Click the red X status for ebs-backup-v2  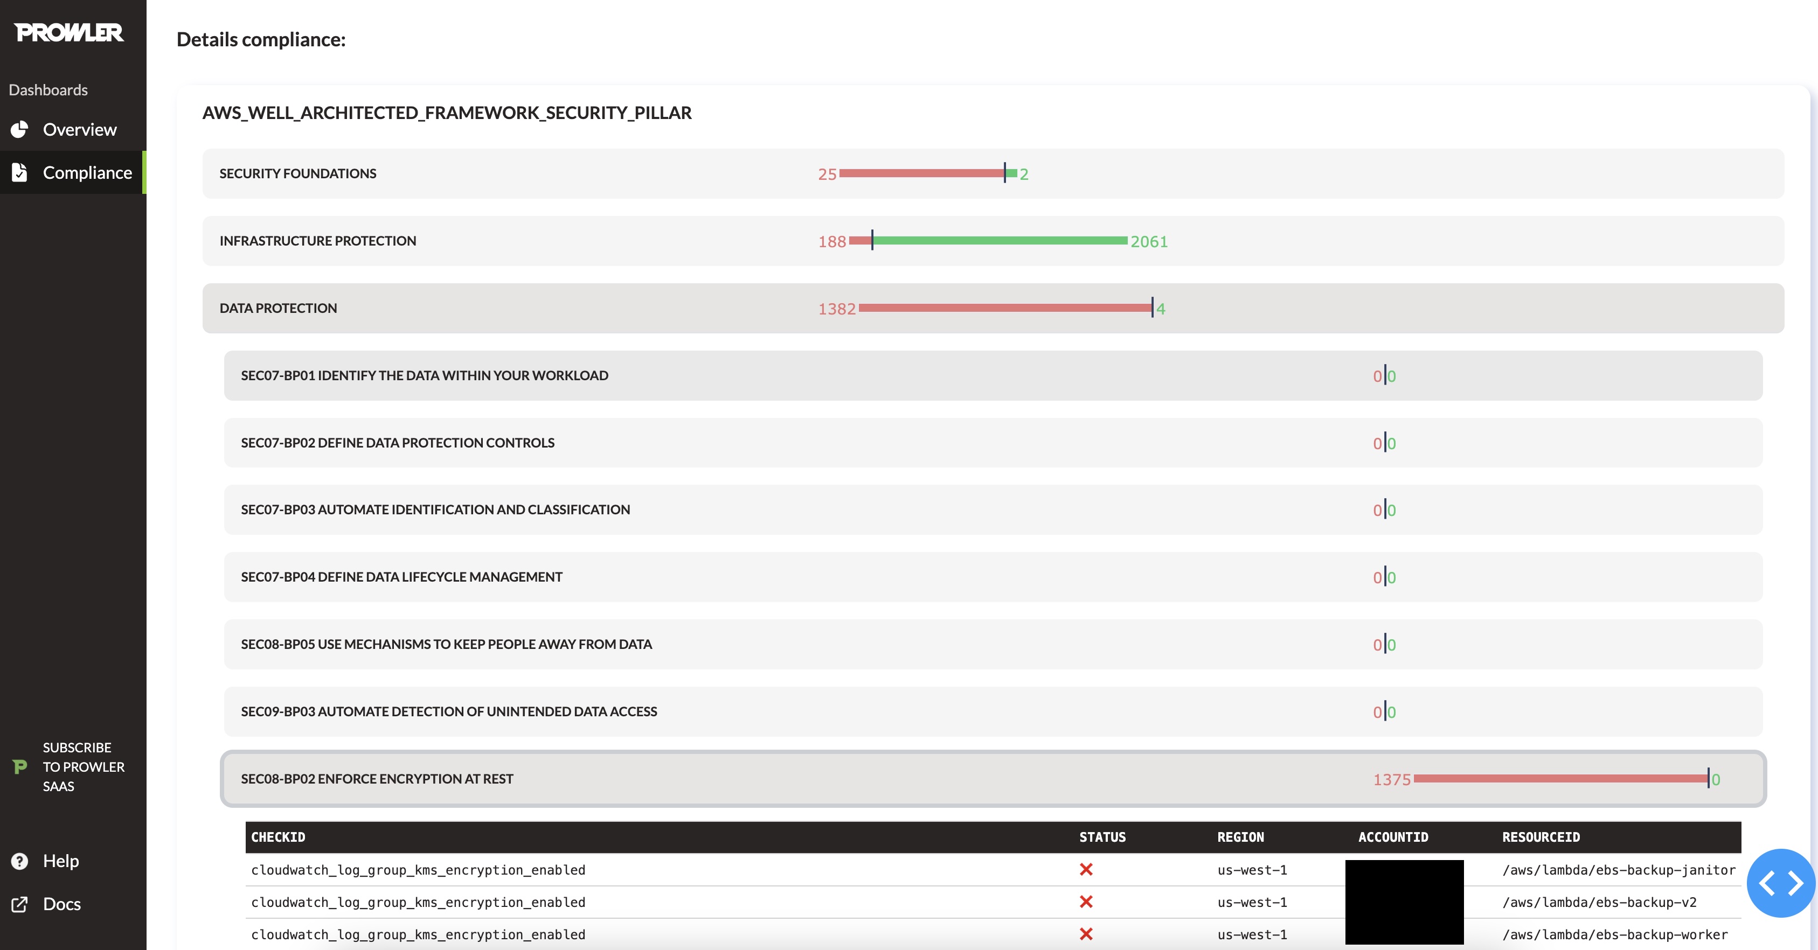[1086, 902]
